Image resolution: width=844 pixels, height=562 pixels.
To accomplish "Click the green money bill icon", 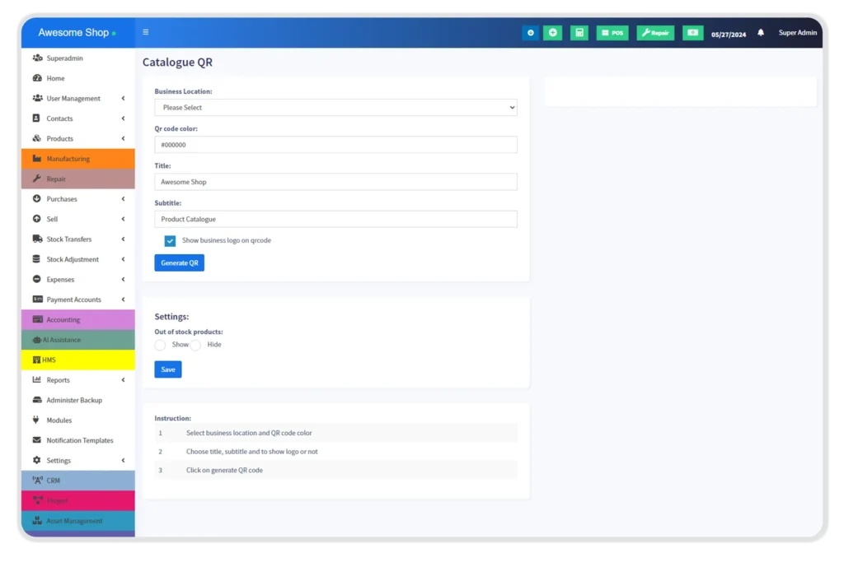I will tap(692, 33).
